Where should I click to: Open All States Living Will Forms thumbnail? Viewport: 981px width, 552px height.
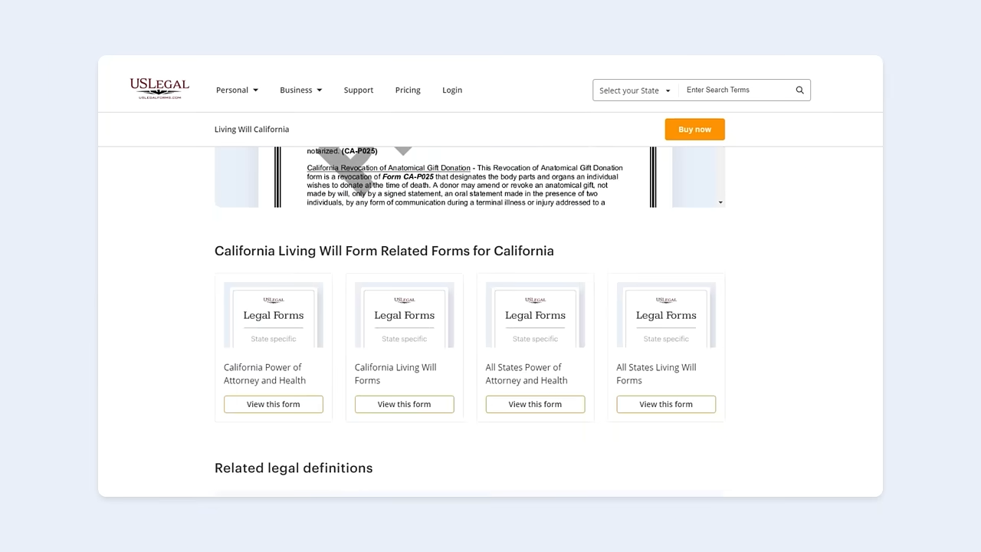[666, 315]
